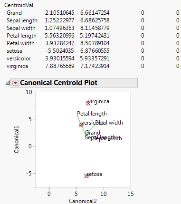Collapse the Canonical Centroid Plot outline with the gray triangle
This screenshot has height=204, width=181.
click(x=8, y=83)
